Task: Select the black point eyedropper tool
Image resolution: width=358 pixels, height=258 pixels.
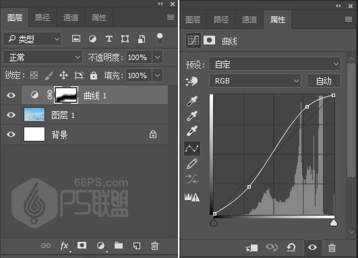Action: pos(191,101)
